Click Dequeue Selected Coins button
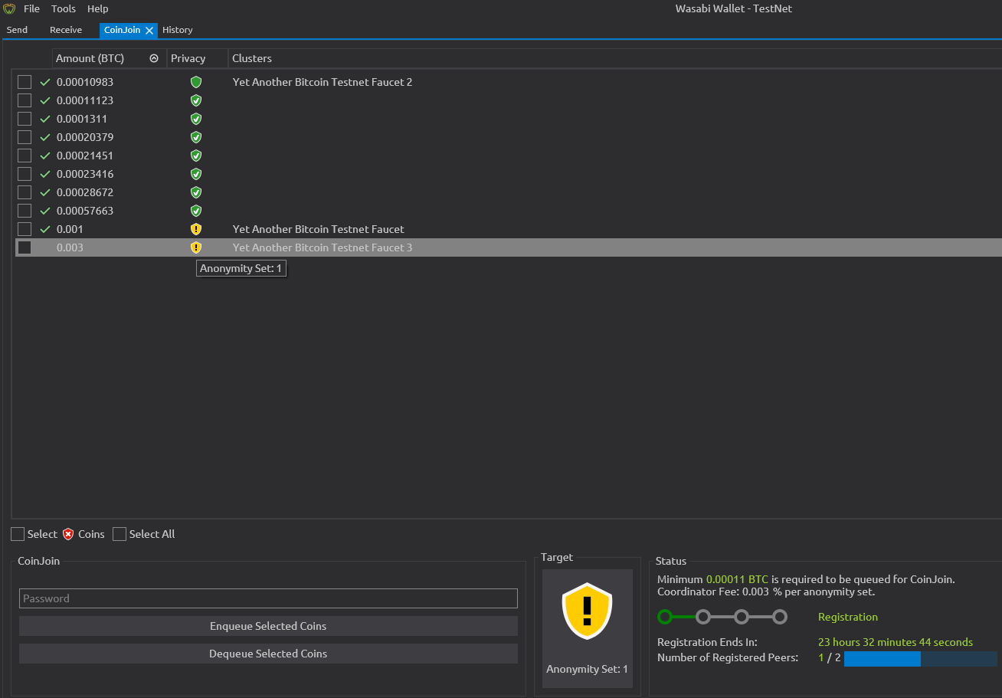 point(268,654)
